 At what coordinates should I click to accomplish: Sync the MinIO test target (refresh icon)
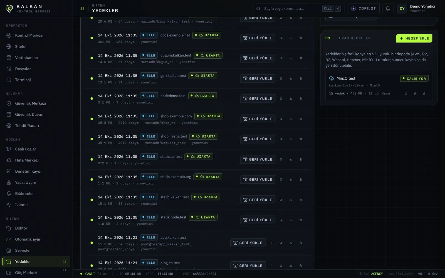tap(406, 94)
